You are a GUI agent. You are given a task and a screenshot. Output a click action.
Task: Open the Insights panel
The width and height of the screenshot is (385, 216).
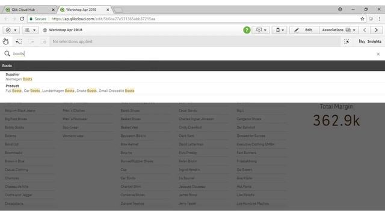370,41
